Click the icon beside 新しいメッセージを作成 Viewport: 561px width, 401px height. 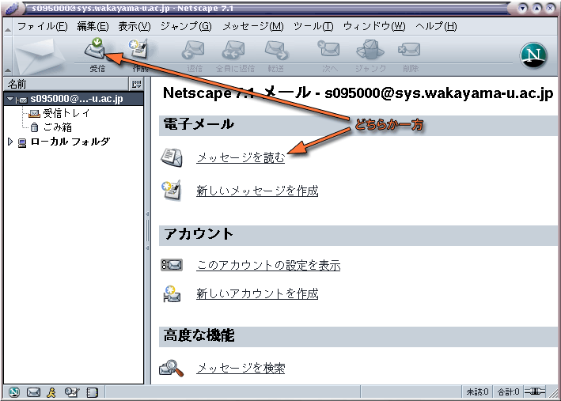coord(172,191)
